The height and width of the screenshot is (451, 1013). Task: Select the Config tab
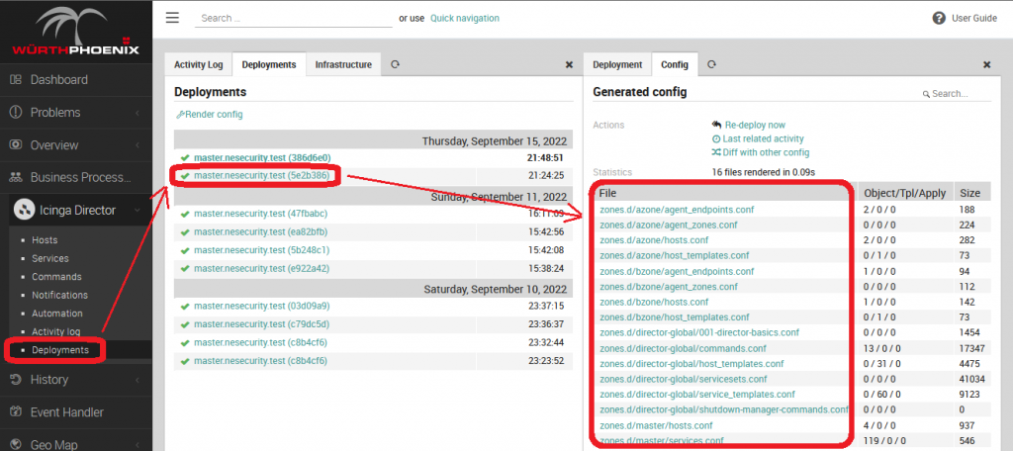(675, 64)
